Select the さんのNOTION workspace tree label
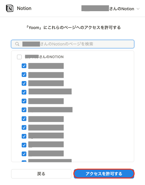145x185 pixels. (44, 57)
